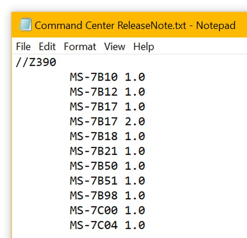Click the MS-7B50 1.0 text line
The height and width of the screenshot is (238, 247).
coord(107,166)
